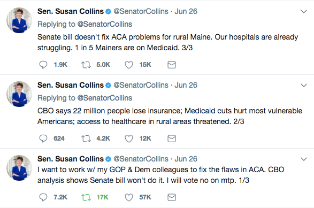Screen dimensions: 314x208
Task: Open the chevron menu on the 1/3 tweet
Action: click(x=304, y=159)
